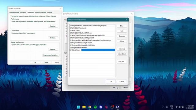Confirm with OK in Edit environment variable
The height and width of the screenshot is (110, 196).
click(x=111, y=82)
